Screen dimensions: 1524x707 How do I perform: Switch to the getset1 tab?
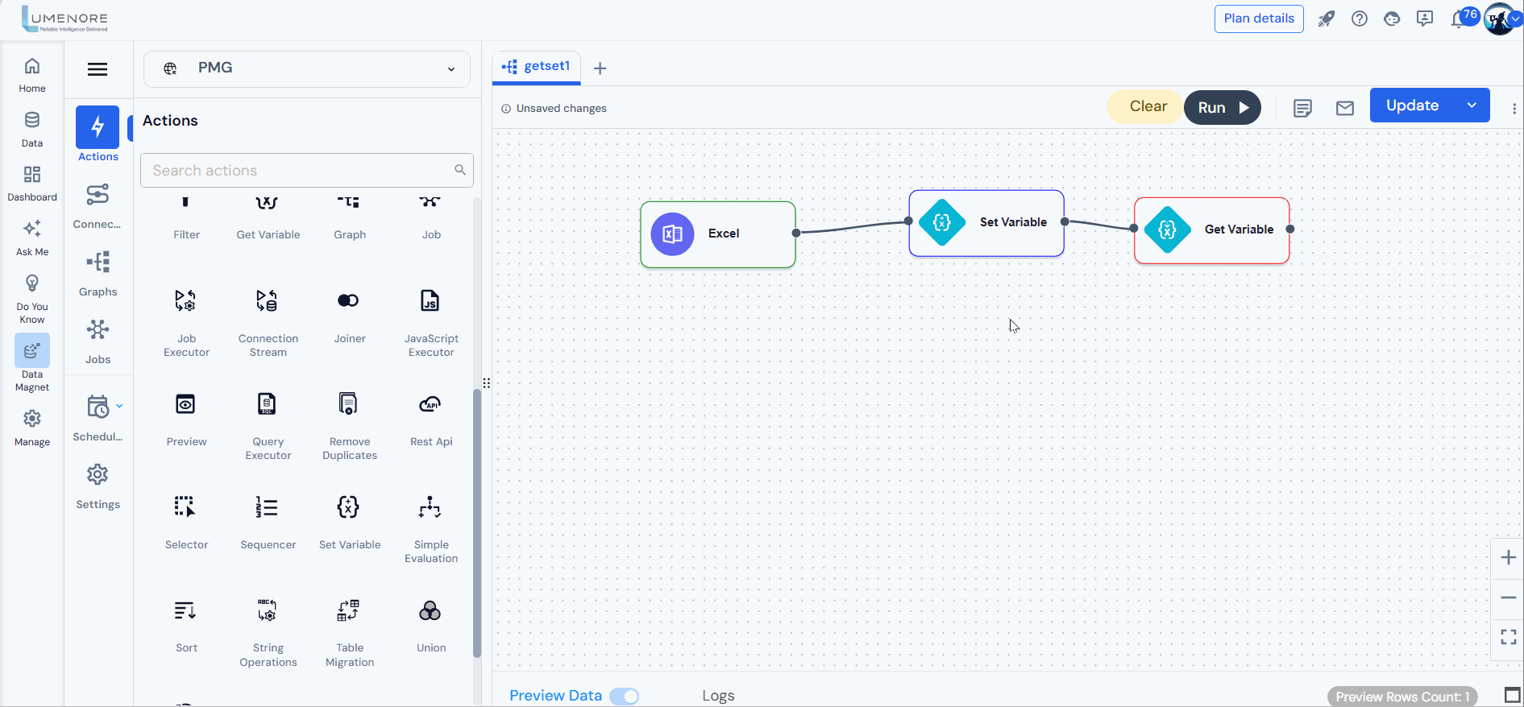pos(537,66)
